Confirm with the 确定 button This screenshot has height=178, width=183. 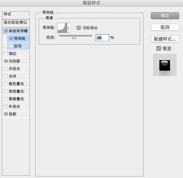[165, 16]
